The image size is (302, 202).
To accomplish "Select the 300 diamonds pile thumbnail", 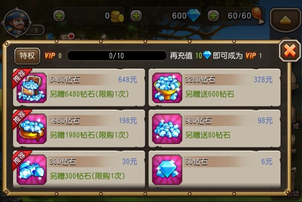I will [x=32, y=170].
